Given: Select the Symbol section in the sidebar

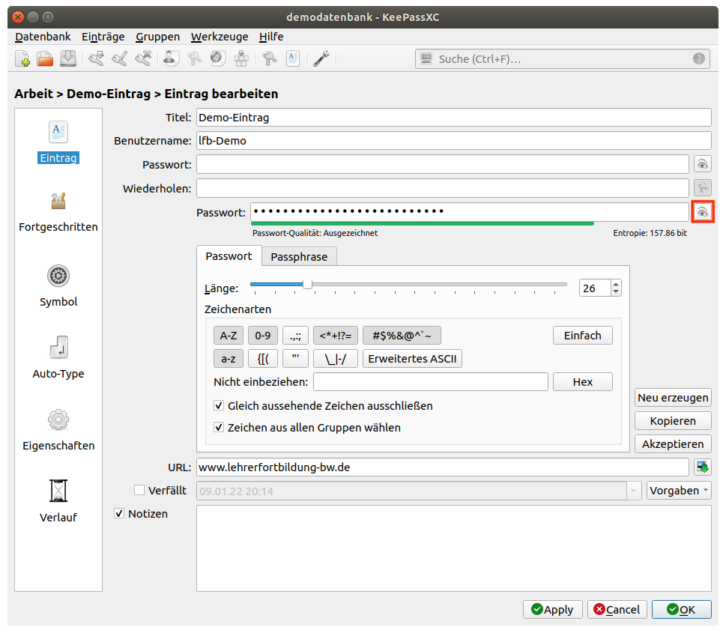Looking at the screenshot, I should 58,286.
